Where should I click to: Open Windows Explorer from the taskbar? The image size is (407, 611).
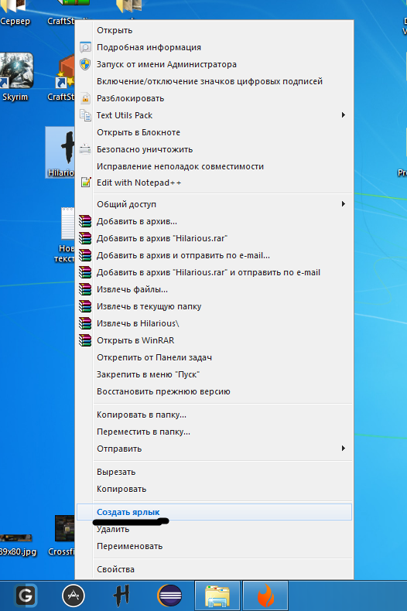click(x=217, y=596)
